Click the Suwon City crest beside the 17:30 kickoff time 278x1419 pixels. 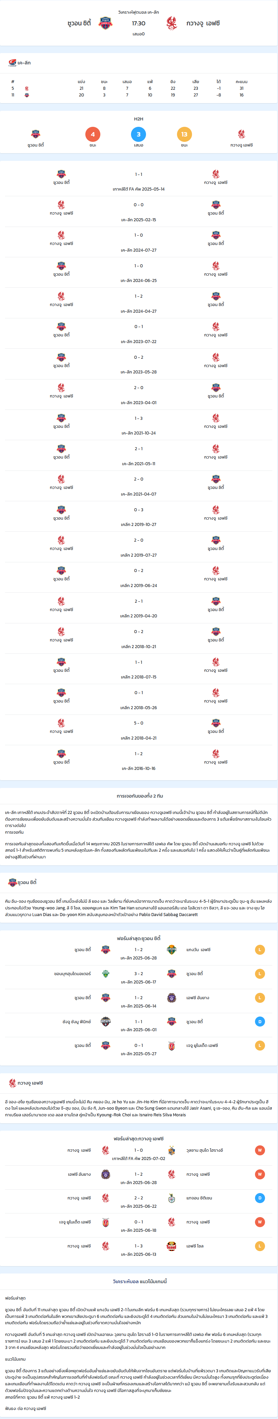[105, 23]
